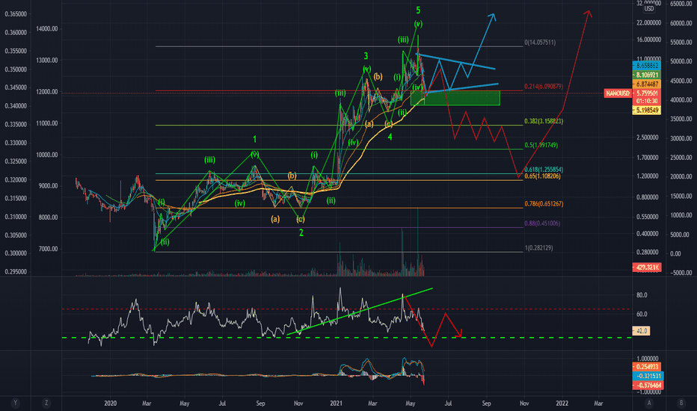Select the green wave 4 label
697x411 pixels.
pyautogui.click(x=390, y=137)
